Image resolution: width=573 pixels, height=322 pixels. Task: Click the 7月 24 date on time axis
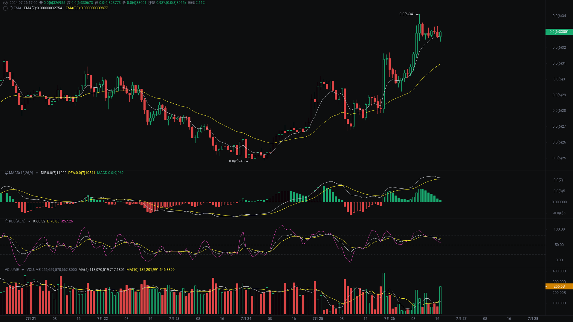pos(246,319)
